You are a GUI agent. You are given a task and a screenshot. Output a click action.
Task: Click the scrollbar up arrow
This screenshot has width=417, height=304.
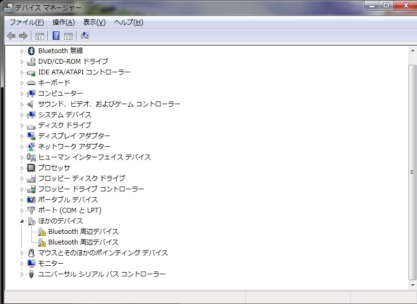[x=412, y=50]
